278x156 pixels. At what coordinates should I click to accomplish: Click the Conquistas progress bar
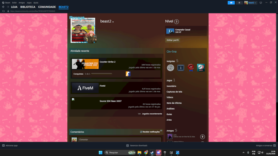click(101, 74)
